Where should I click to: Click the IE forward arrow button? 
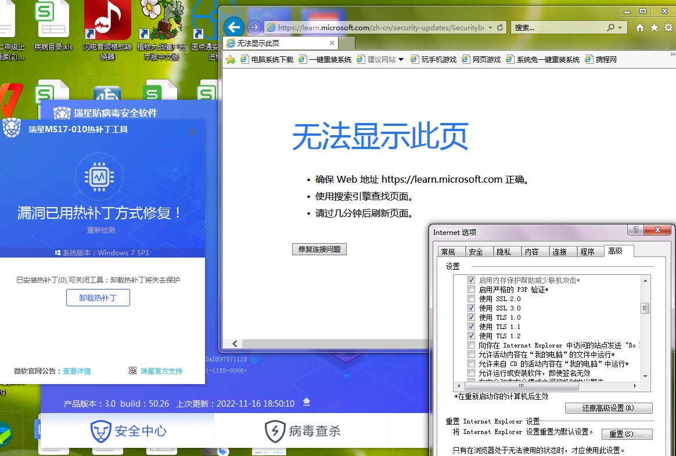[x=254, y=28]
